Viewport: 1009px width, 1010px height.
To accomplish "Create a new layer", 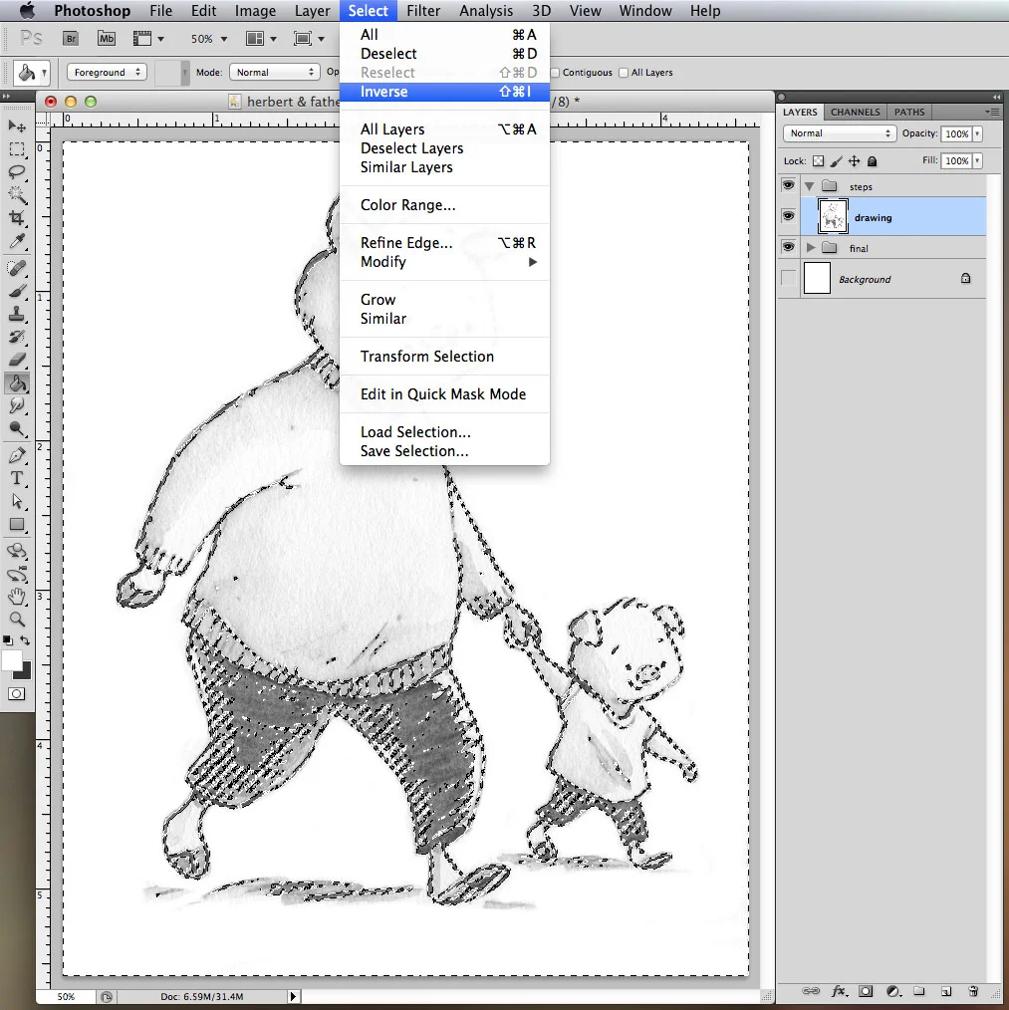I will (x=946, y=991).
